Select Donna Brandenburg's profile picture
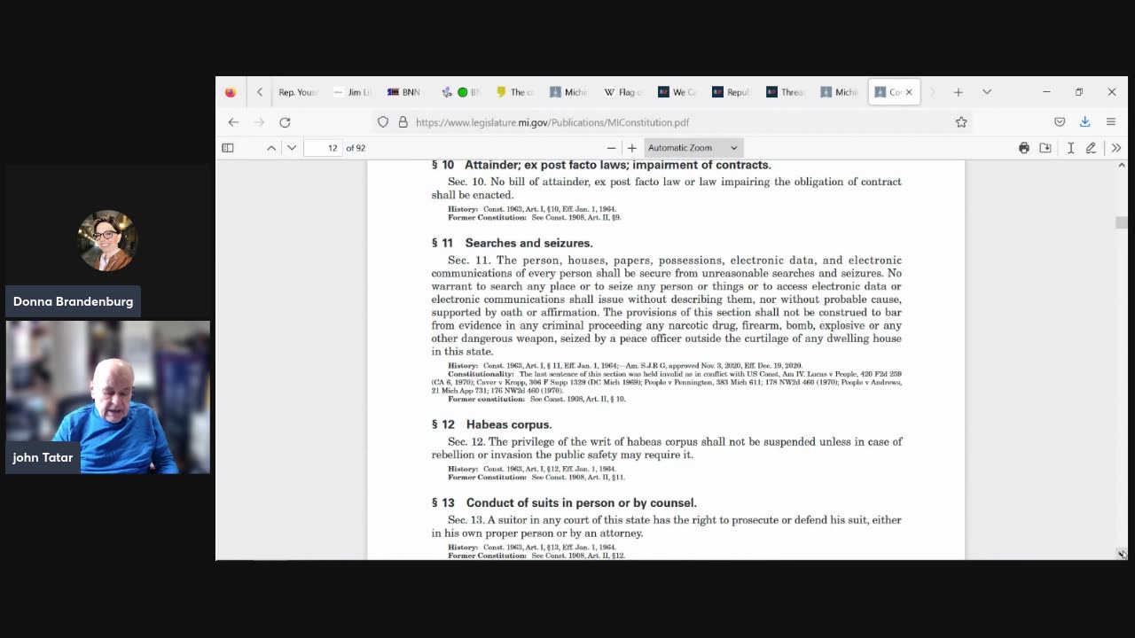The height and width of the screenshot is (638, 1135). click(107, 241)
